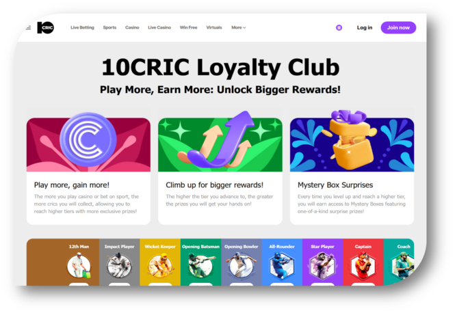This screenshot has width=455, height=313.
Task: Open the Climb up for bigger rewards card
Action: click(220, 171)
